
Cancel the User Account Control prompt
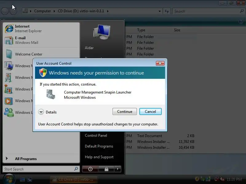[x=150, y=112]
